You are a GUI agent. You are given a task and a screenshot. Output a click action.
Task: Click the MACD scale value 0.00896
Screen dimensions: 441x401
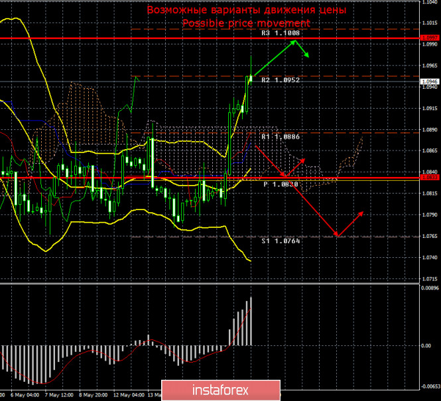(x=430, y=288)
